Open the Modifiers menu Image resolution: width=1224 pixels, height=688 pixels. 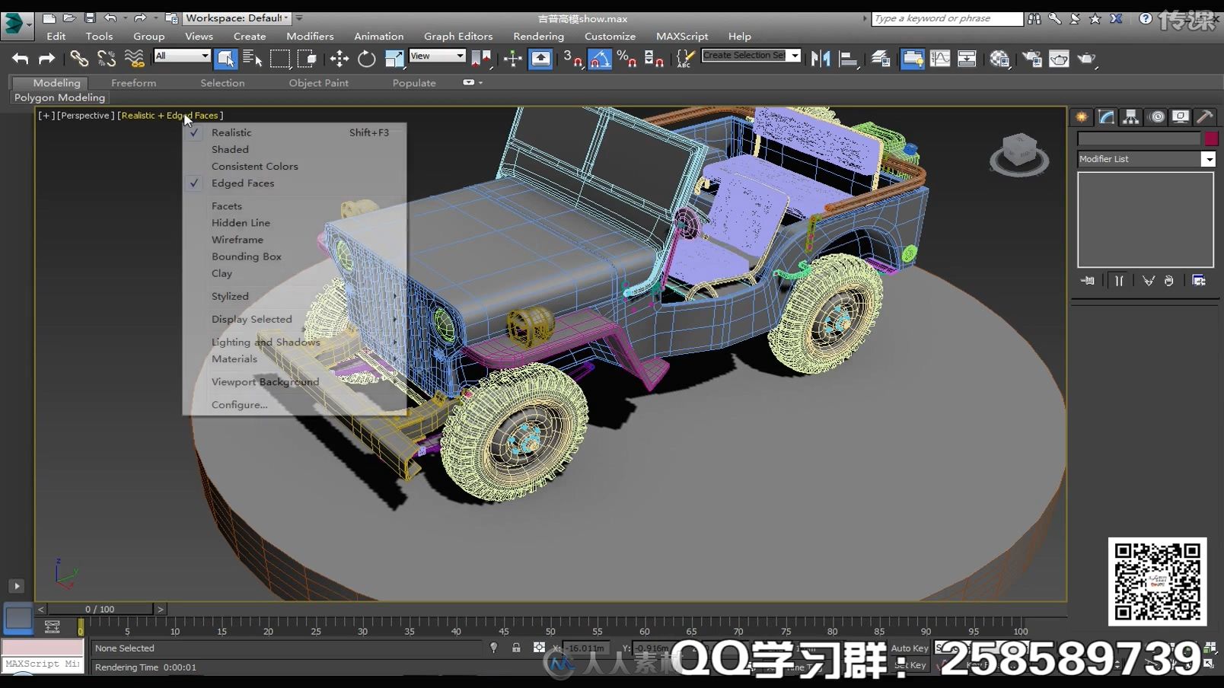tap(310, 36)
